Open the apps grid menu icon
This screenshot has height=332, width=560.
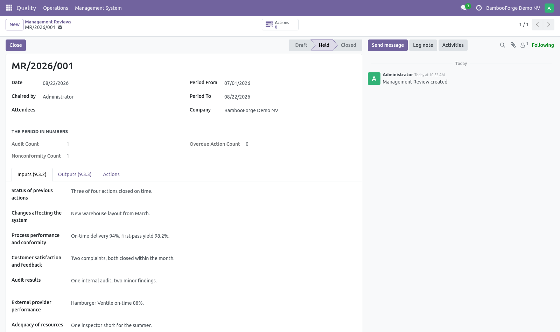pyautogui.click(x=9, y=8)
